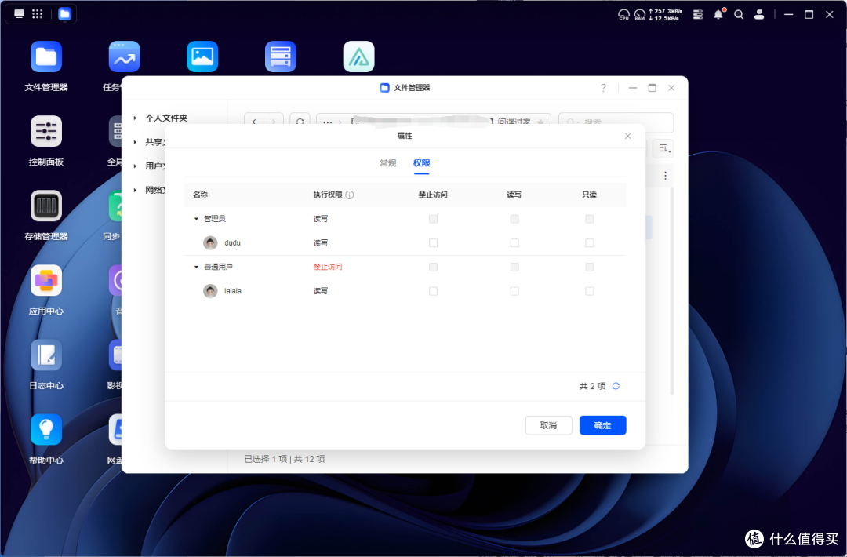Screen dimensions: 847x557
Task: Click the info icon next to 执行权限
Action: click(x=350, y=195)
